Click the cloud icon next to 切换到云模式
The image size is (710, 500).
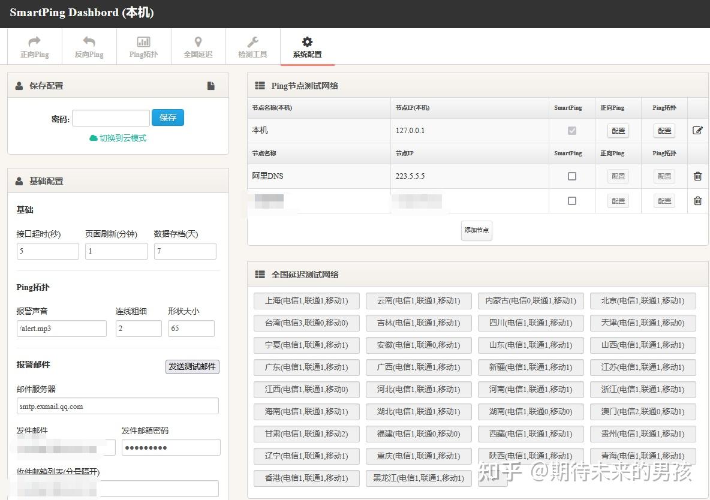tap(92, 137)
